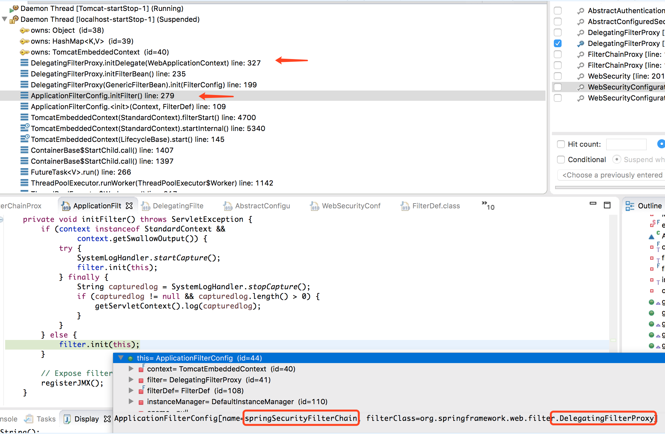Click the Tomcat-startStop-1 running thread icon
The image size is (665, 434).
pyautogui.click(x=14, y=9)
